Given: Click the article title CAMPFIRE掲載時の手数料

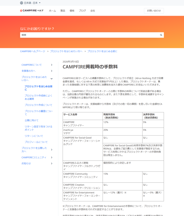Looking at the screenshot, I should pyautogui.click(x=90, y=67).
